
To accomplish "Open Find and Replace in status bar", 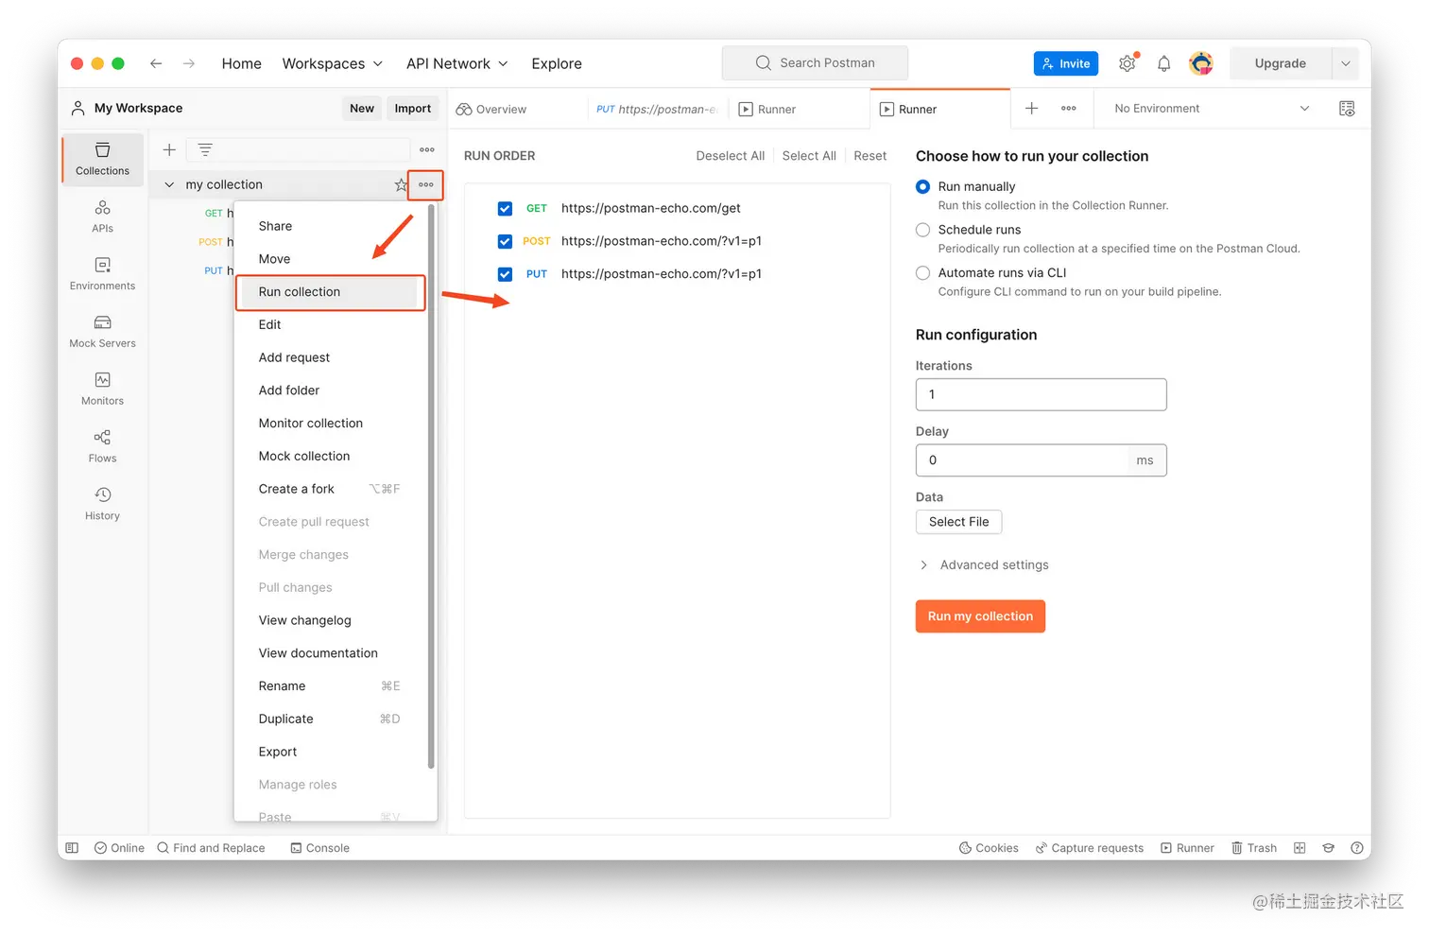I will click(x=211, y=848).
